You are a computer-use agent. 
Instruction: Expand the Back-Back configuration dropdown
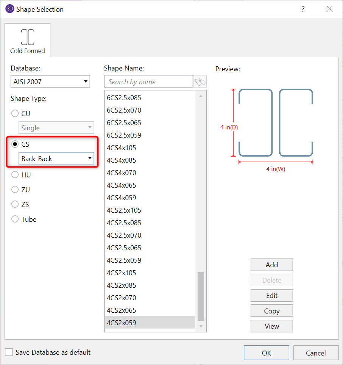tap(56, 158)
